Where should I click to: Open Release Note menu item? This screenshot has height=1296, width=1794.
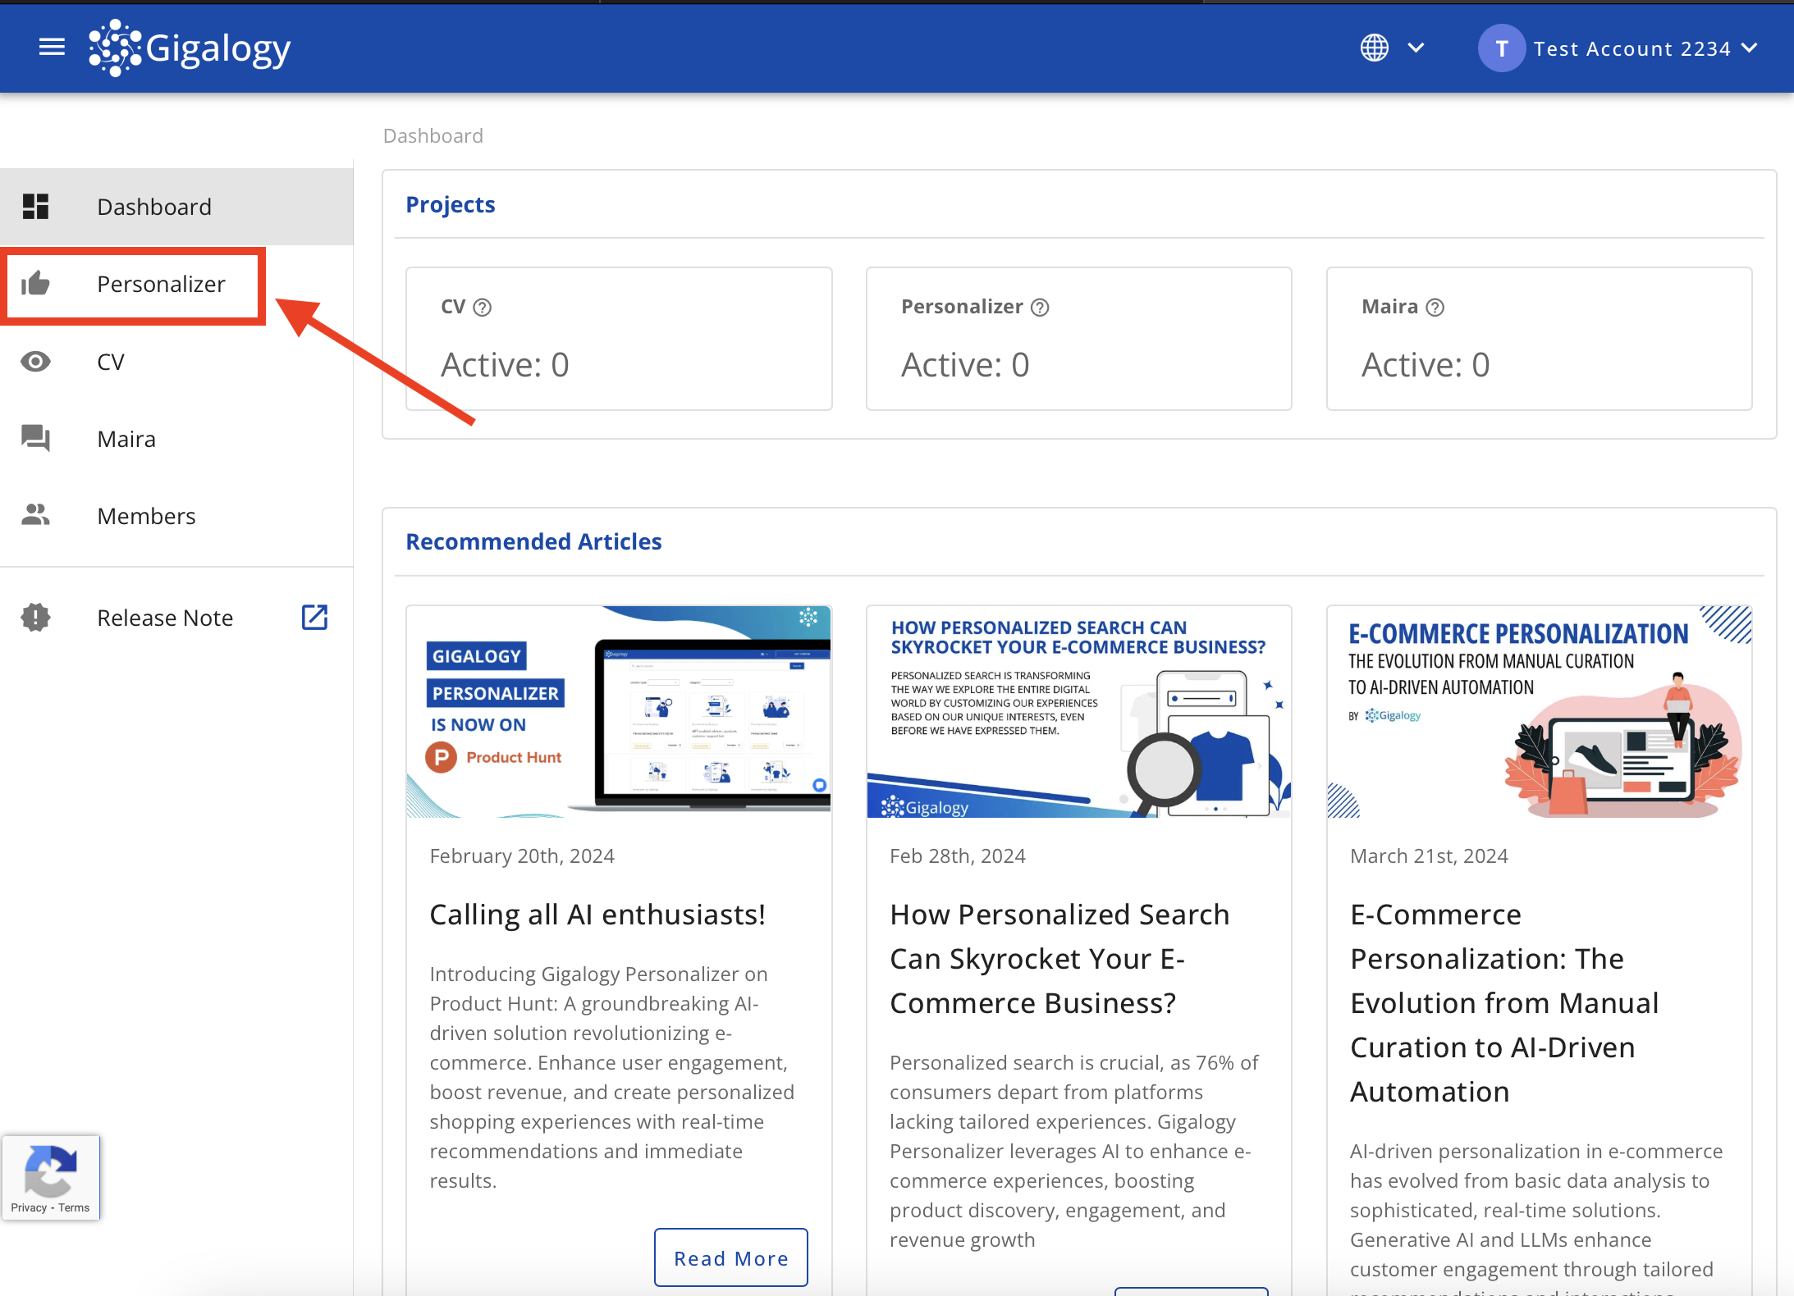click(x=165, y=618)
